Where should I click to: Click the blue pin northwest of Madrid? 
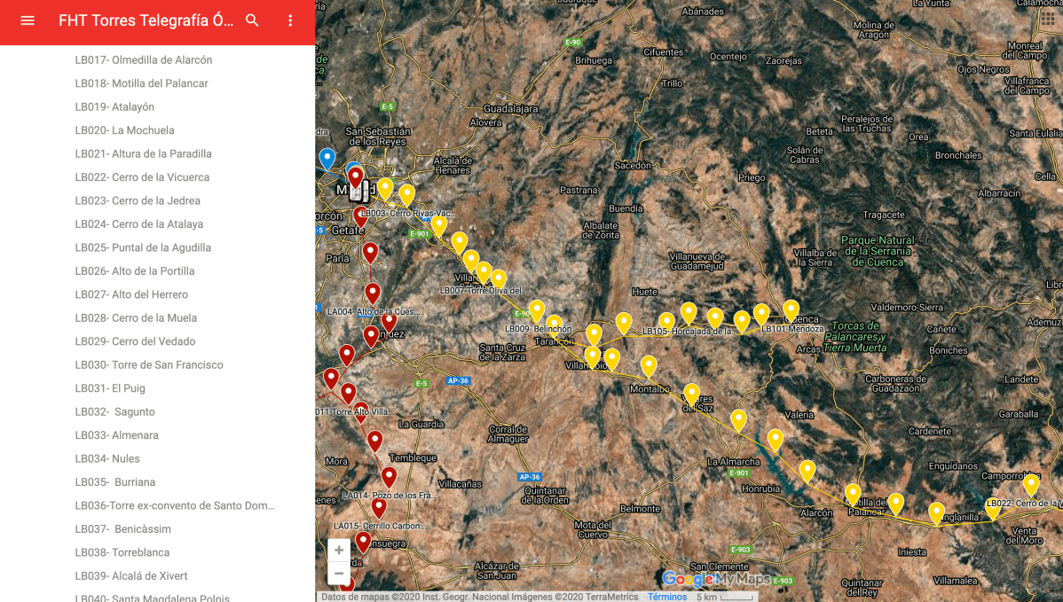(x=327, y=159)
